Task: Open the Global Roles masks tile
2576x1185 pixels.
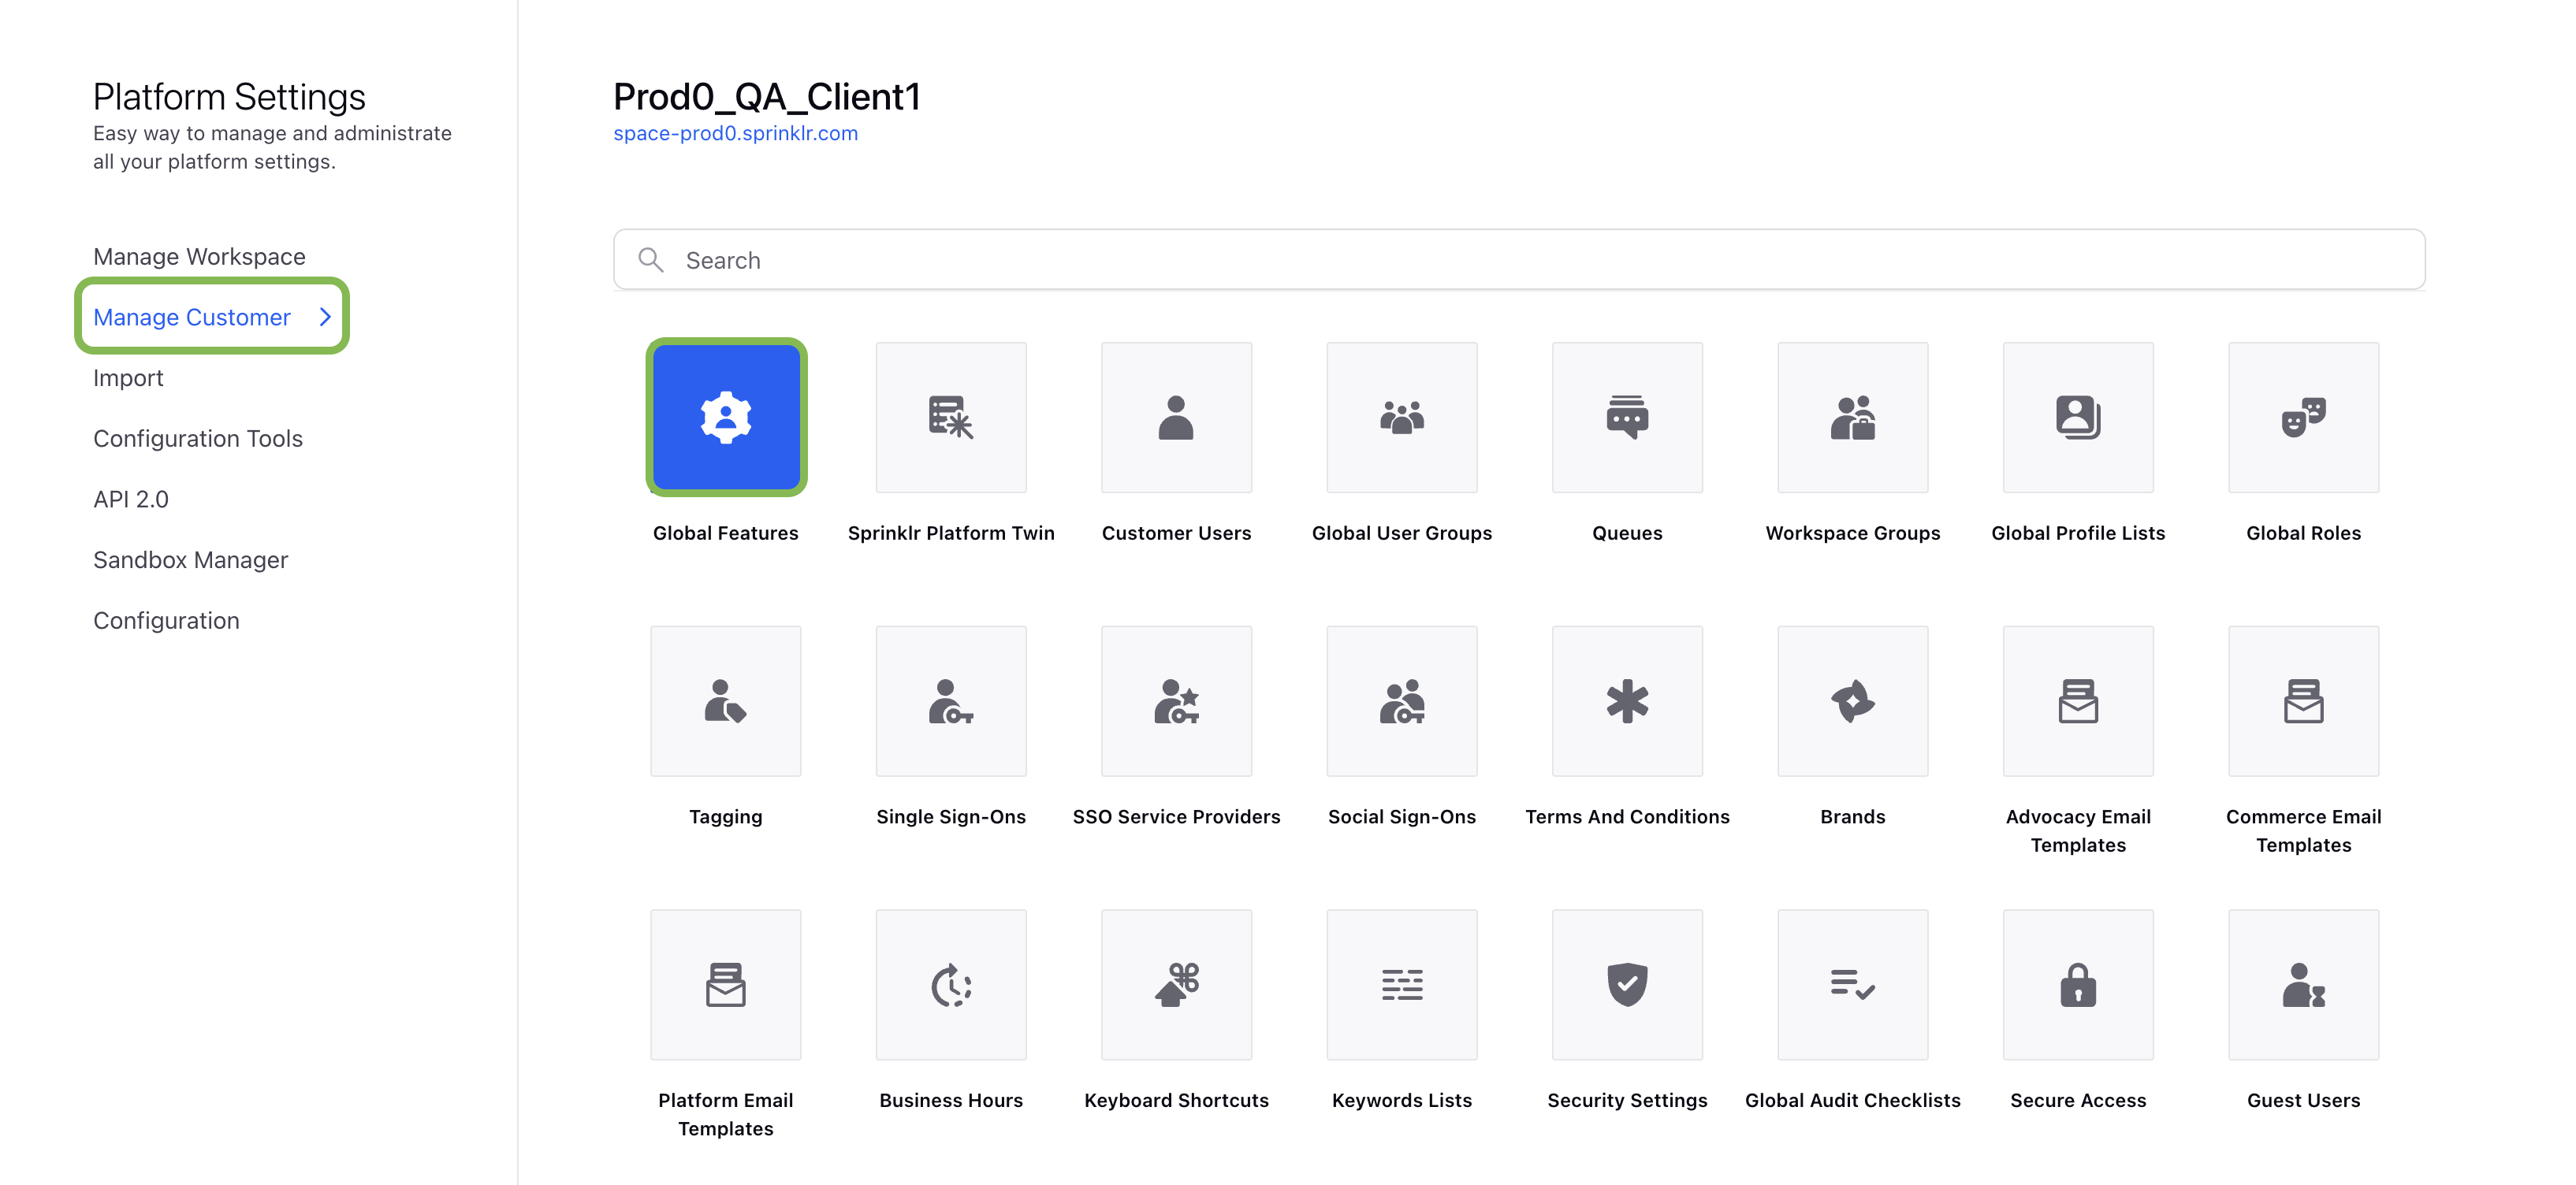Action: point(2304,417)
